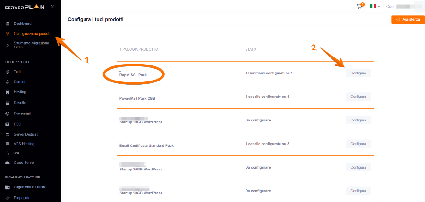Click the Dashboard grid icon in sidebar
The width and height of the screenshot is (425, 202).
[x=8, y=24]
